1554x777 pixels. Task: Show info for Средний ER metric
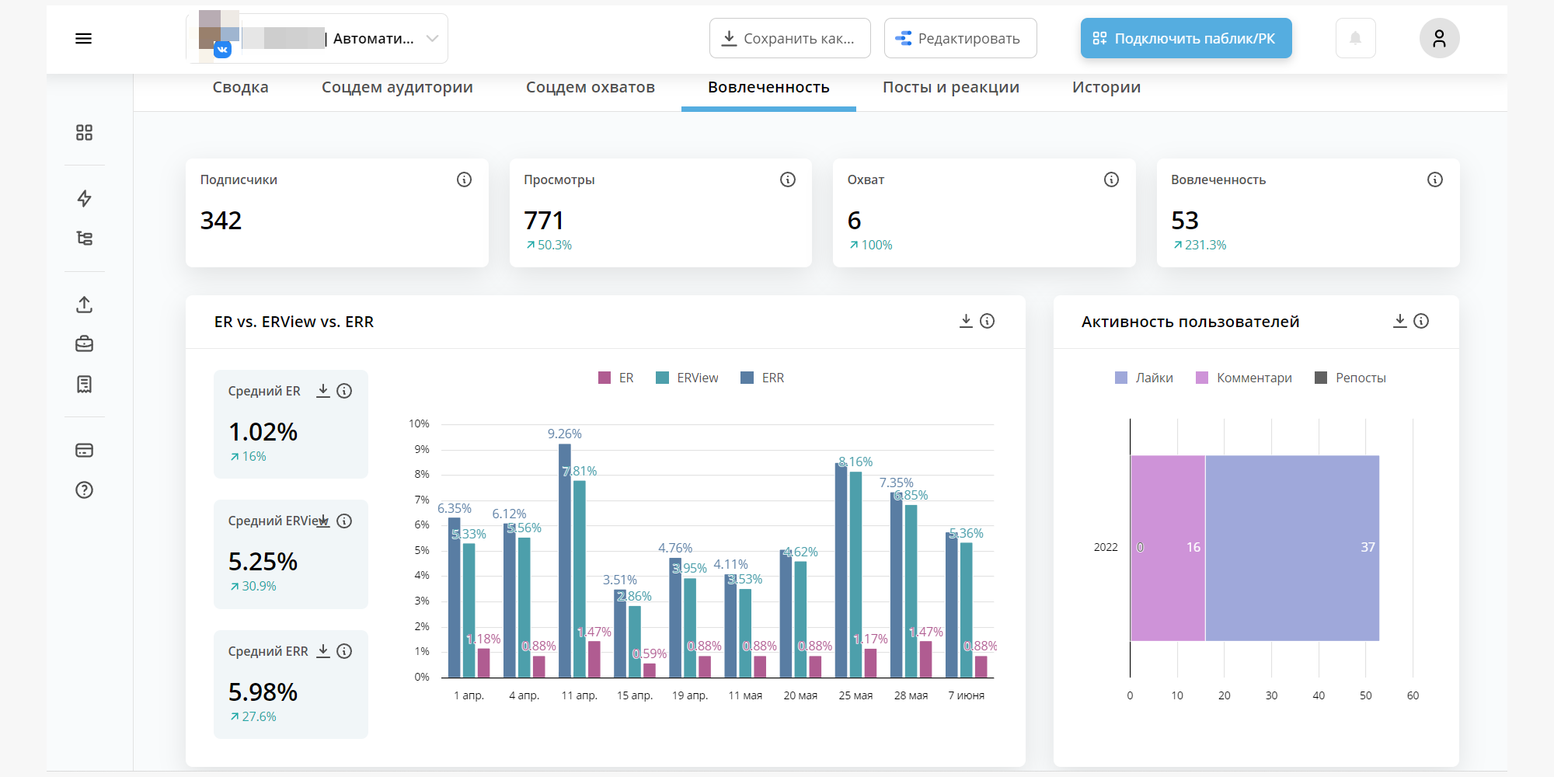point(344,391)
